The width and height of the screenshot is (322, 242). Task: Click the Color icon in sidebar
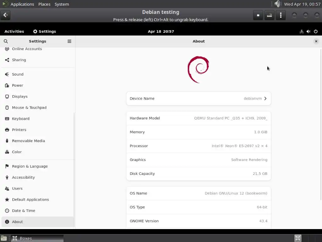coord(7,152)
